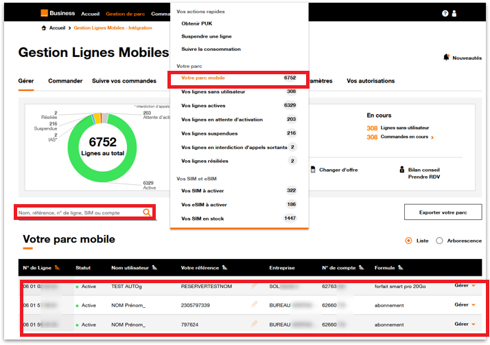Click pencil edit icon for RESERVERTESTNOM reference
This screenshot has height=345, width=490.
[255, 285]
